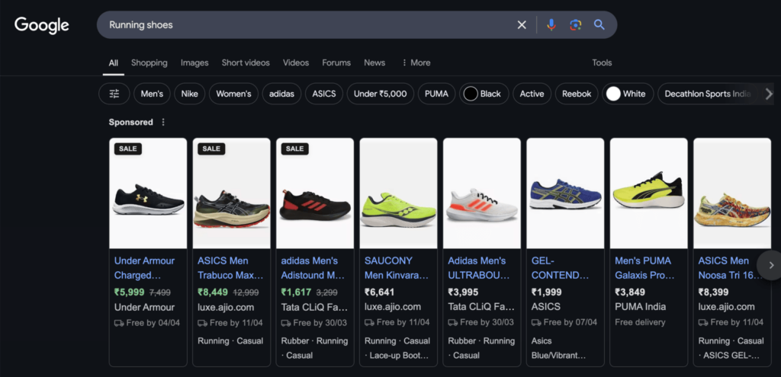Viewport: 781px width, 377px height.
Task: Click the SALE badge on ASICS Trabuco card
Action: 211,149
